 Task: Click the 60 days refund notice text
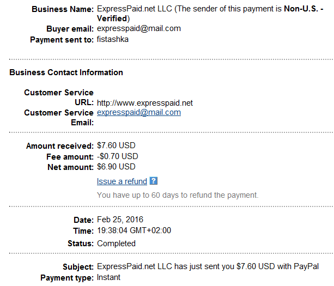(x=178, y=195)
